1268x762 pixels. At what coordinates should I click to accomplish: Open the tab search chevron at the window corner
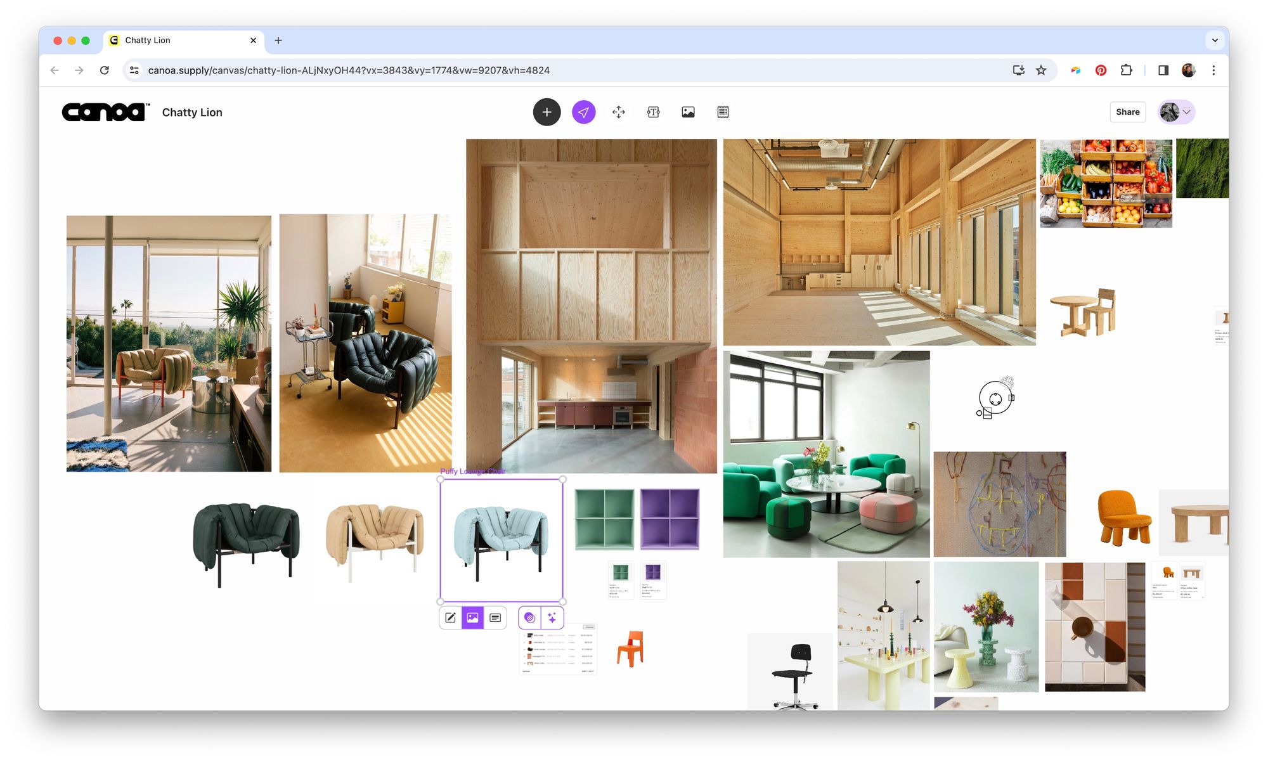(x=1215, y=40)
